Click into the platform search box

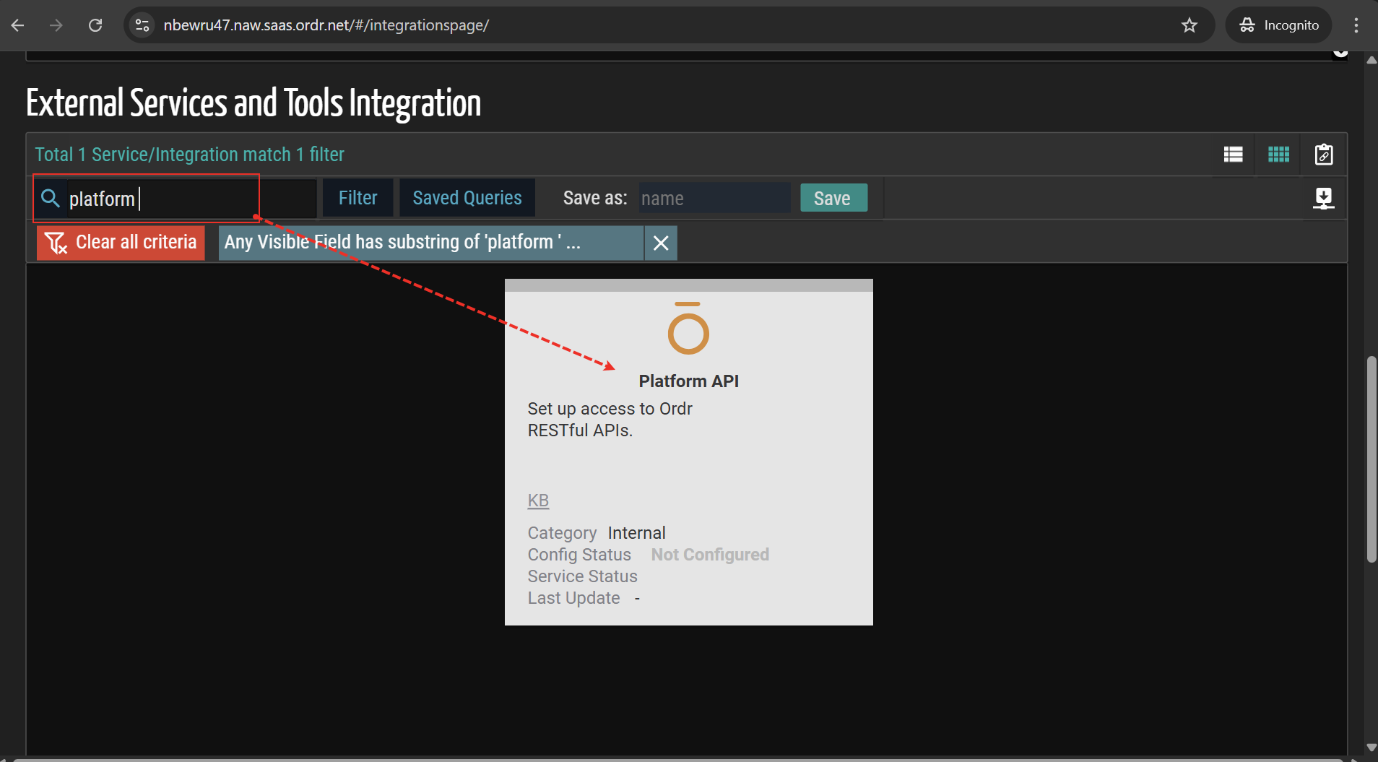pyautogui.click(x=191, y=199)
